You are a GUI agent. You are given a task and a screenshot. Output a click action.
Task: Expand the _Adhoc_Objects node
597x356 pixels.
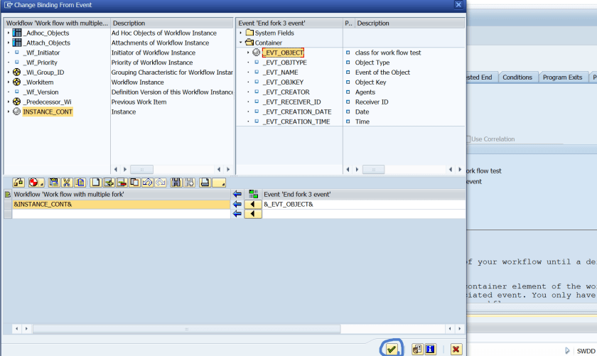tap(9, 33)
